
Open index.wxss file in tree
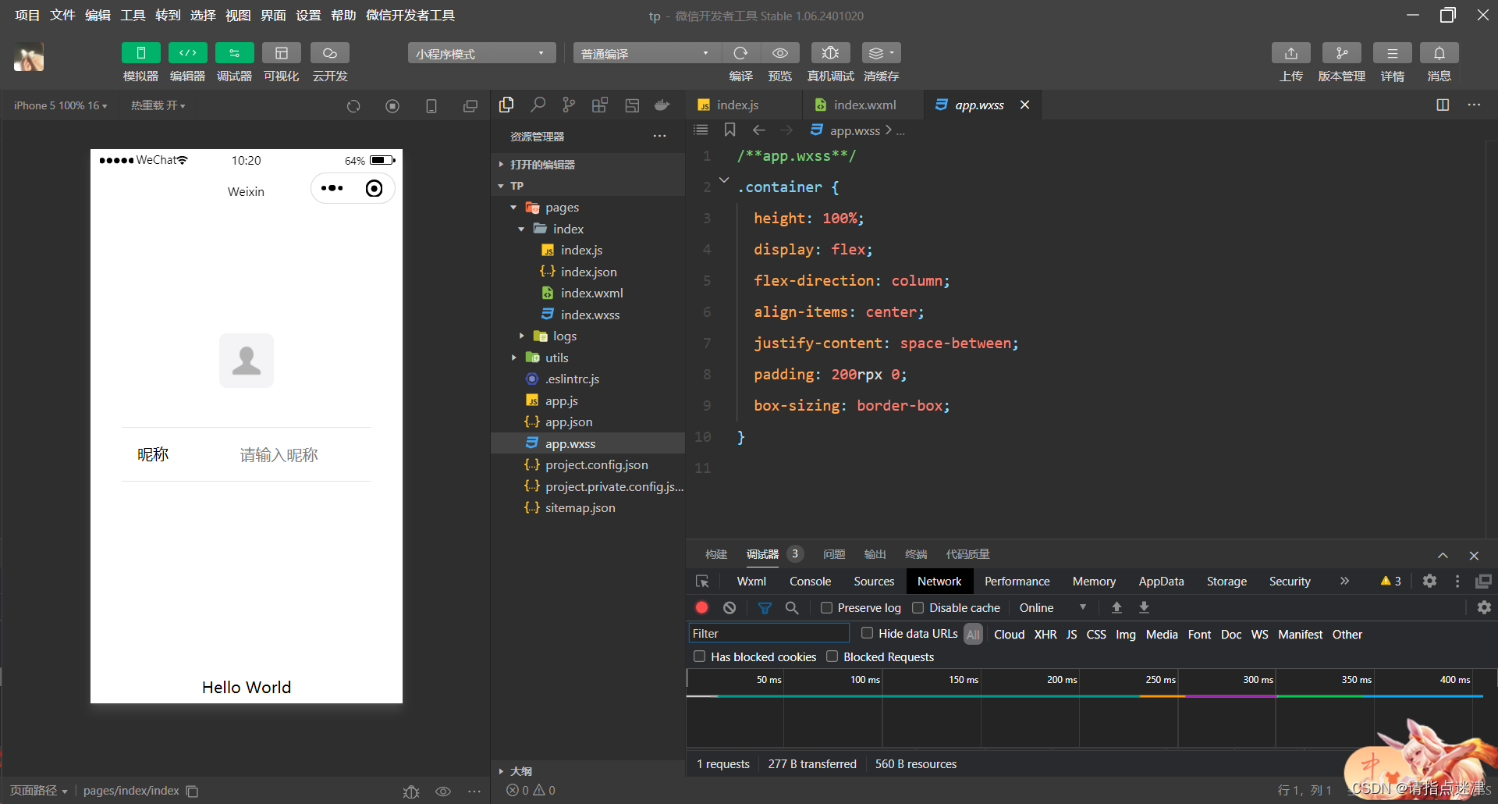[x=587, y=315]
